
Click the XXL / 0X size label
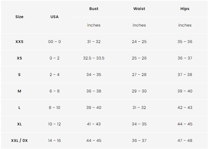[x=19, y=141]
